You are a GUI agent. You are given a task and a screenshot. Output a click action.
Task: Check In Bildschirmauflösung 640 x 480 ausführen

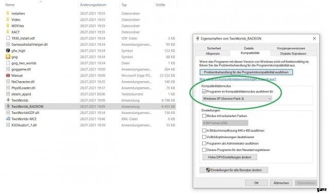click(x=204, y=130)
